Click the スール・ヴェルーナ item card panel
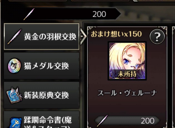The width and height of the screenshot is (175, 128). point(127,77)
